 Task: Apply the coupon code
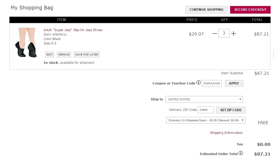click(x=234, y=83)
